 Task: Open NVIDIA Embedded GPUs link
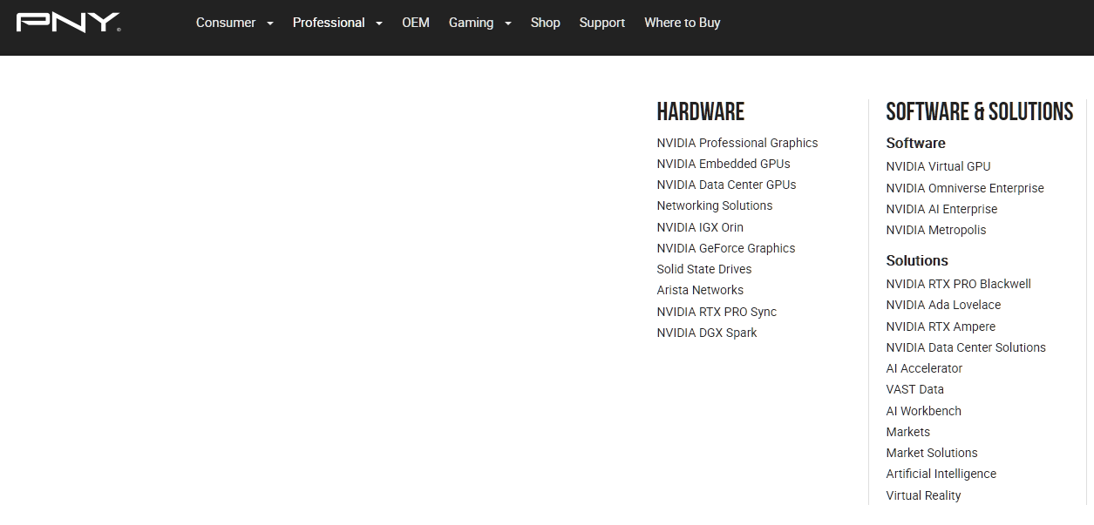[x=724, y=164]
